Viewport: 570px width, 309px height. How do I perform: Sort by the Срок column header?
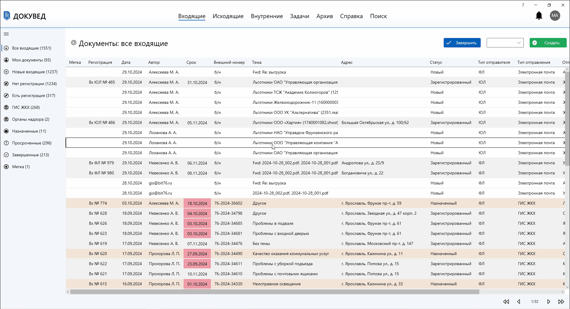point(191,62)
